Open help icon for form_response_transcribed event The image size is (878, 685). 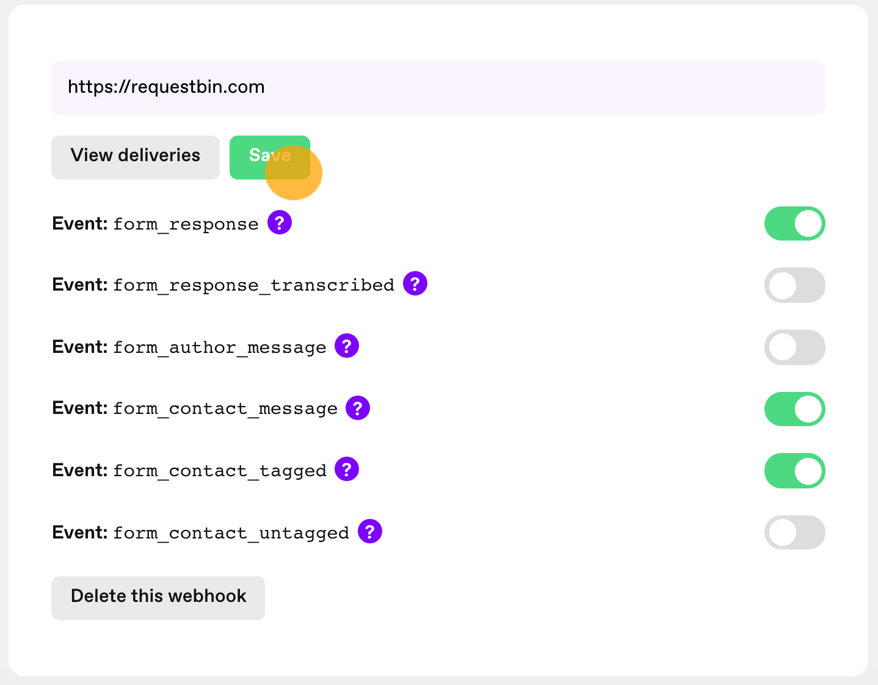pyautogui.click(x=415, y=283)
